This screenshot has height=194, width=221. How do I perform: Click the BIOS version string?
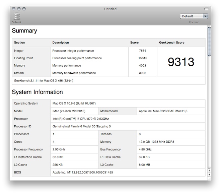click(83, 173)
